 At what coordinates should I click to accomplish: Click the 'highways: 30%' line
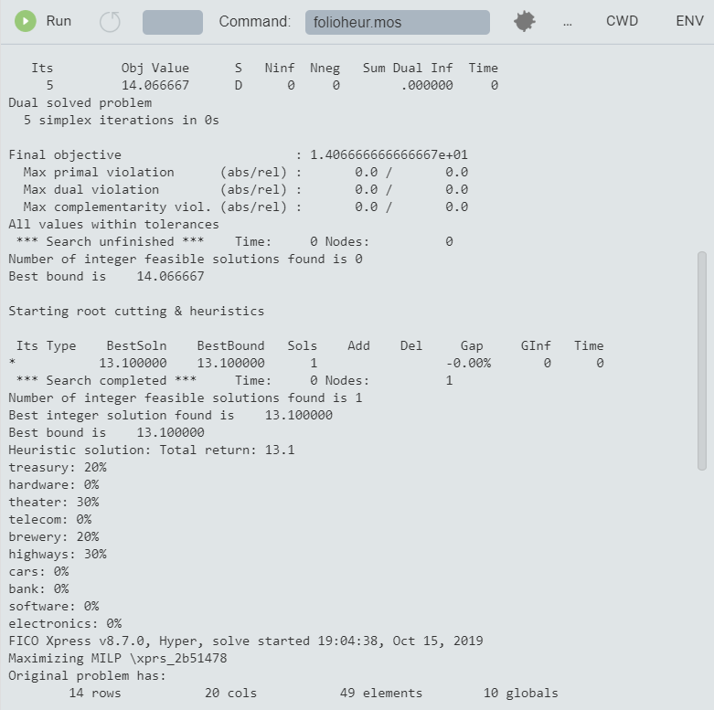click(58, 555)
